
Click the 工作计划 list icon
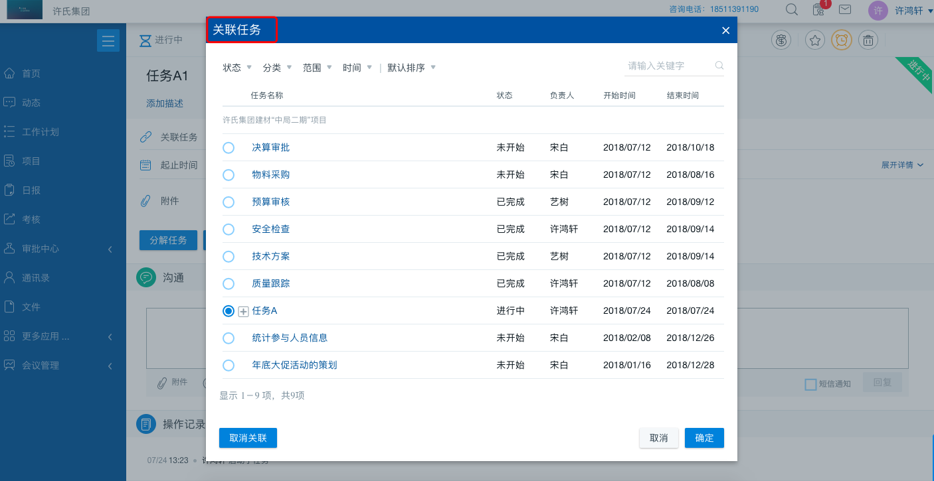tap(9, 131)
